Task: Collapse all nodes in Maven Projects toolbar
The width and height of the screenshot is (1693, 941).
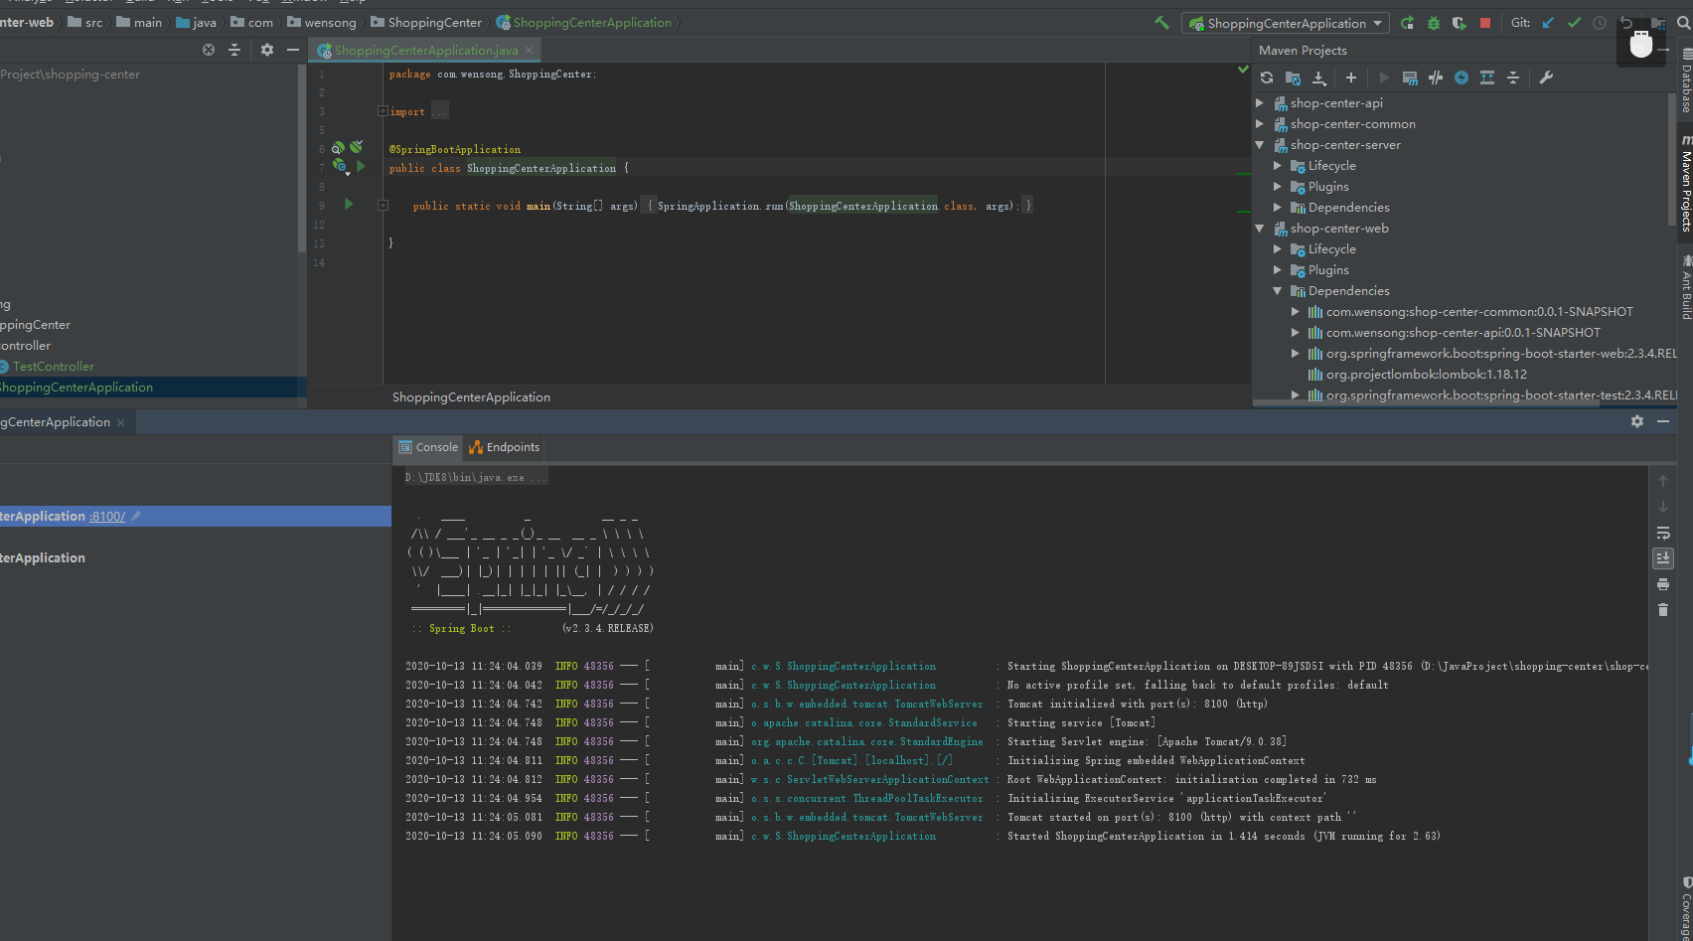Action: [x=1513, y=78]
